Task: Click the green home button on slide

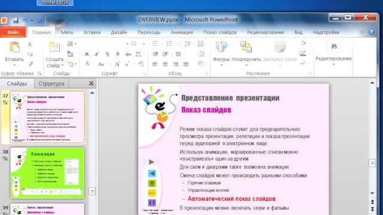Action: (151, 183)
